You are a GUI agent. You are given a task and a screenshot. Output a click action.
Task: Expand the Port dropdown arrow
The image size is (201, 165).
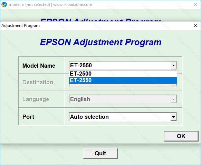(173, 117)
